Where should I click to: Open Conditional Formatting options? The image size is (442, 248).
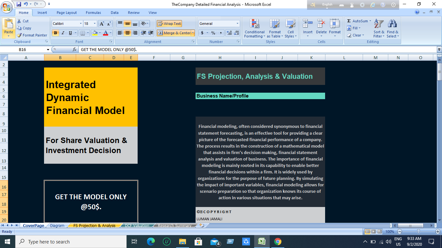[x=255, y=29]
